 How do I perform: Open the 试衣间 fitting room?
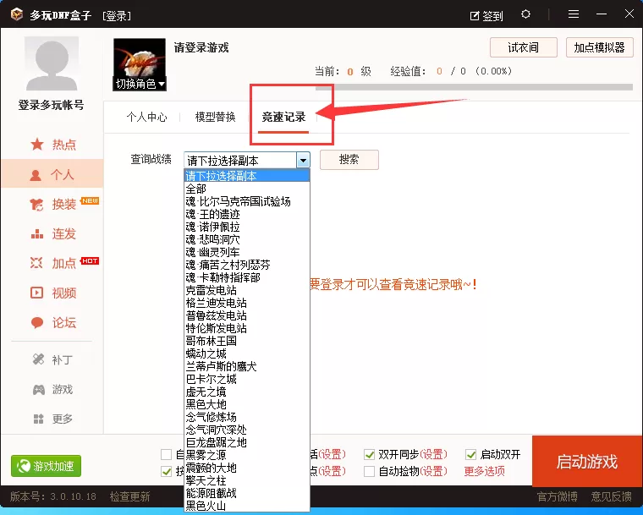click(523, 47)
